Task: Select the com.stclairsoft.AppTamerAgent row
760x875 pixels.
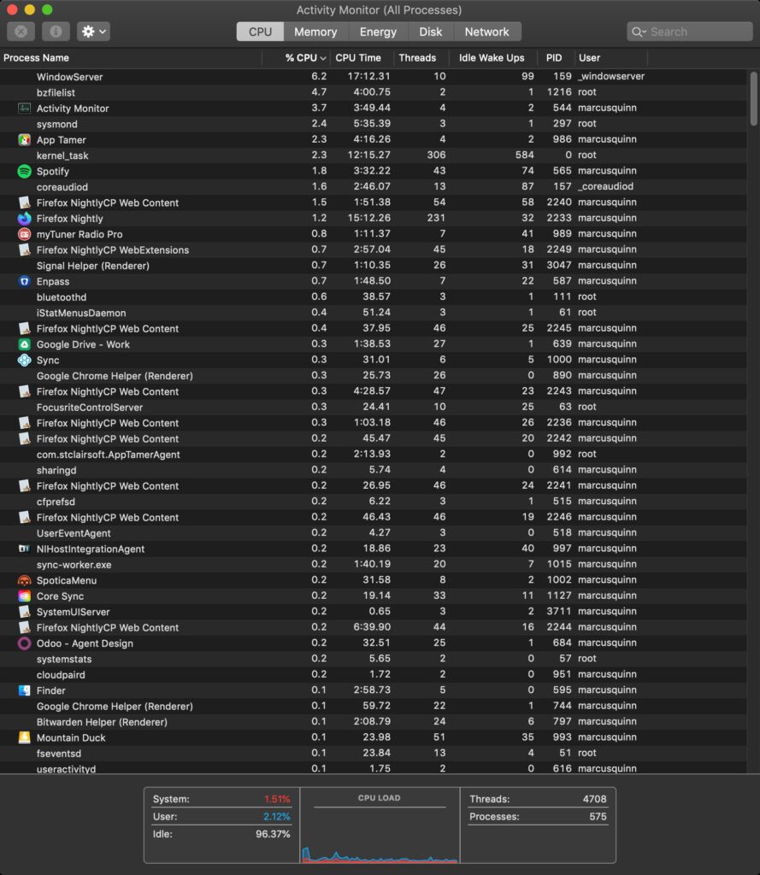Action: point(373,455)
